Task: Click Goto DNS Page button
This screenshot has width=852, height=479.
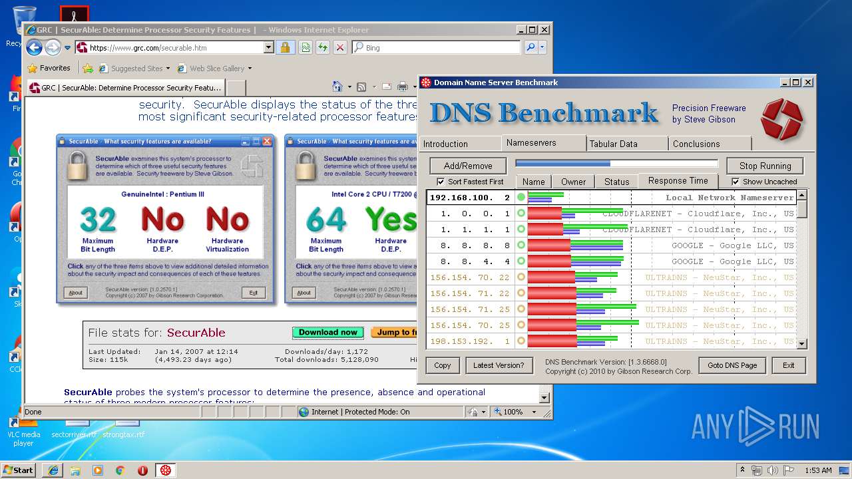Action: click(x=732, y=365)
